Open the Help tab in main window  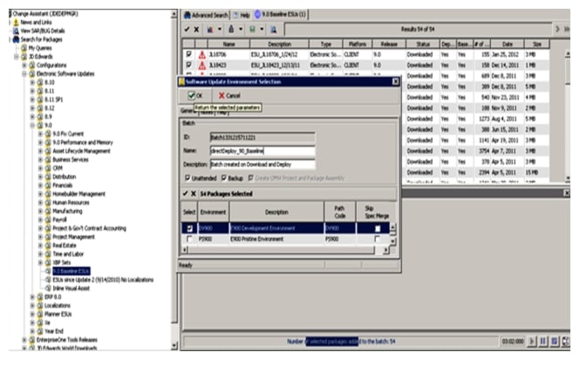click(242, 15)
